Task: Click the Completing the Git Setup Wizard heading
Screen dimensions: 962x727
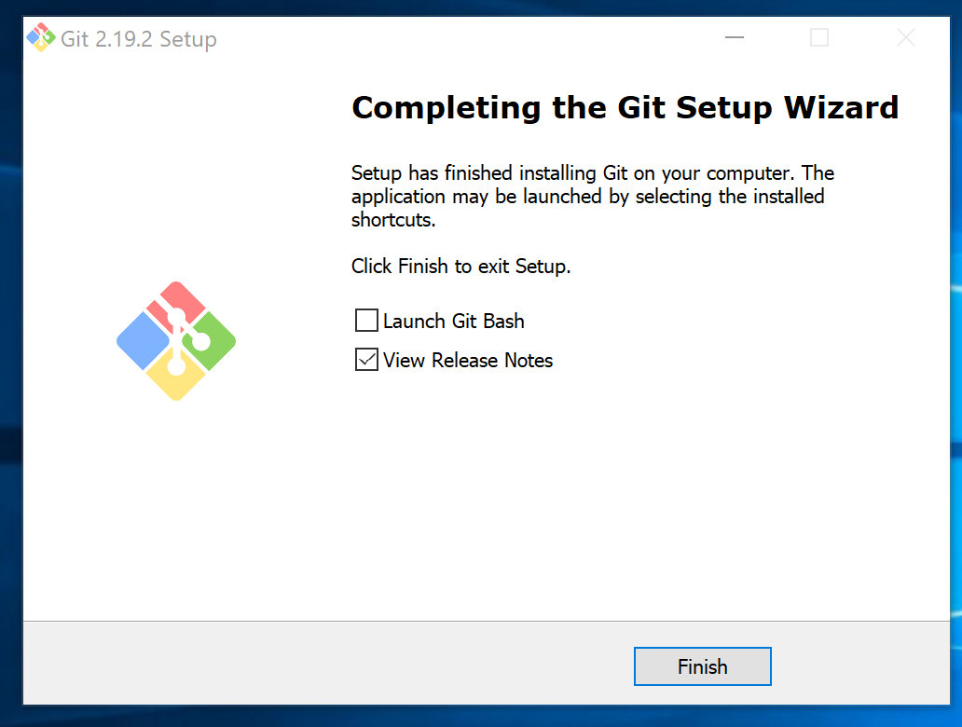Action: [x=625, y=107]
